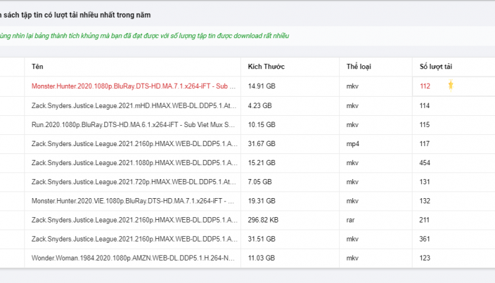This screenshot has height=283, width=495.
Task: Select the 211 download count
Action: (x=424, y=220)
